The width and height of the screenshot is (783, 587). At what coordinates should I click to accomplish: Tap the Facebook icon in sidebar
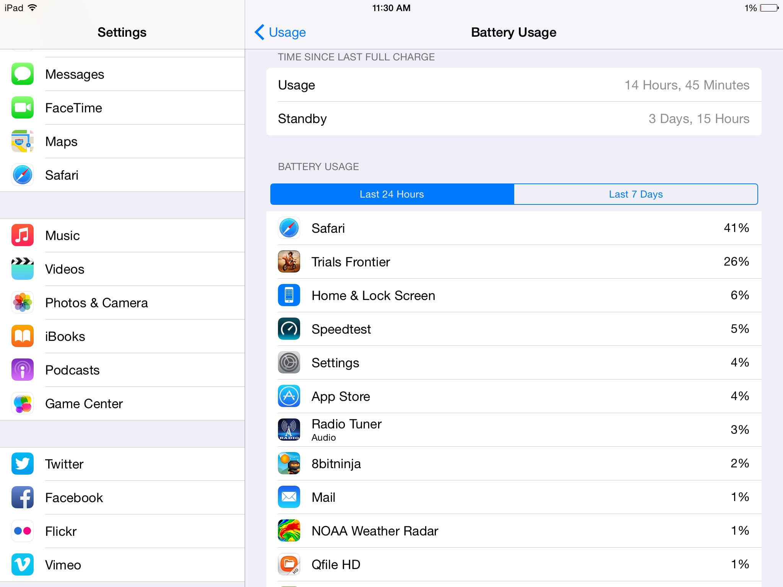click(x=23, y=498)
